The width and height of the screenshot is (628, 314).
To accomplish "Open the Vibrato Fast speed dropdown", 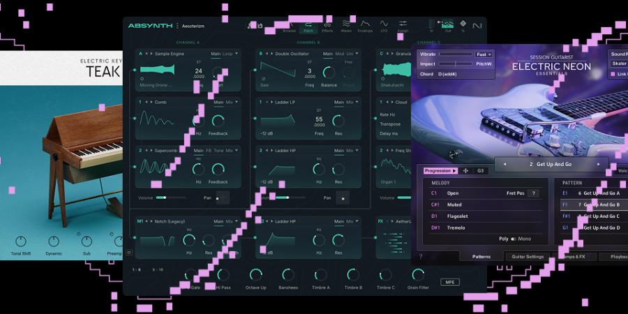I will pyautogui.click(x=484, y=54).
